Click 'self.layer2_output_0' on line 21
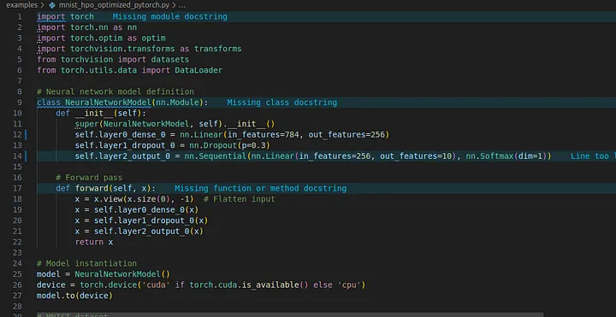Screen dimensions: 616x317 [141, 232]
